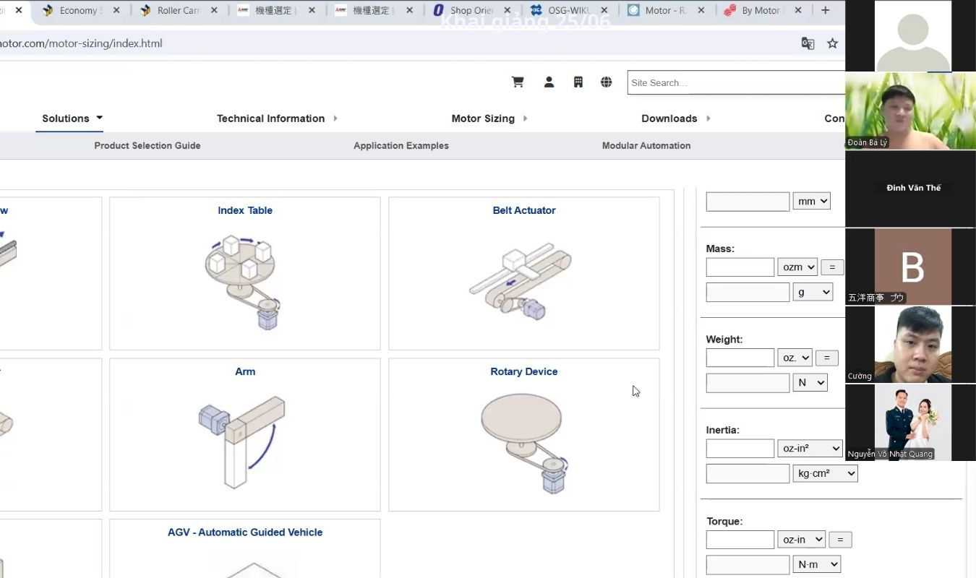Viewport: 976px width, 578px height.
Task: Open the oz. weight unit dropdown
Action: tap(795, 358)
